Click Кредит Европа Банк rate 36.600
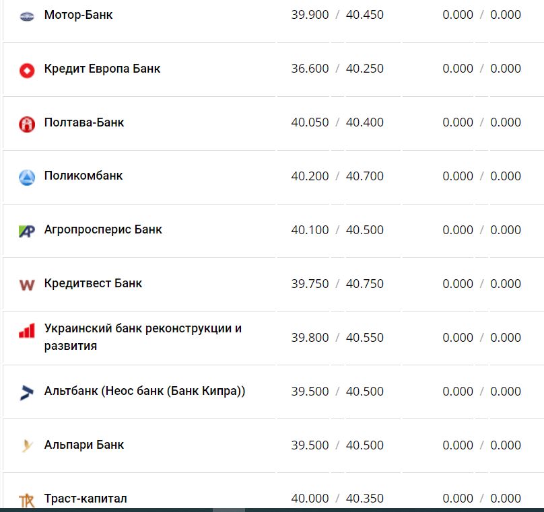This screenshot has height=512, width=544. (x=310, y=69)
